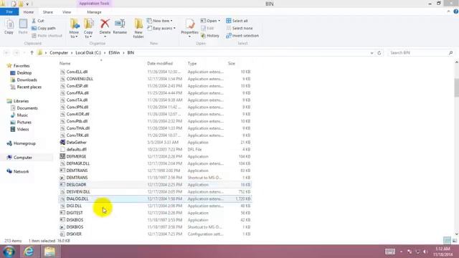The image size is (459, 258).
Task: Refresh the BIN folder view
Action: pos(379,53)
